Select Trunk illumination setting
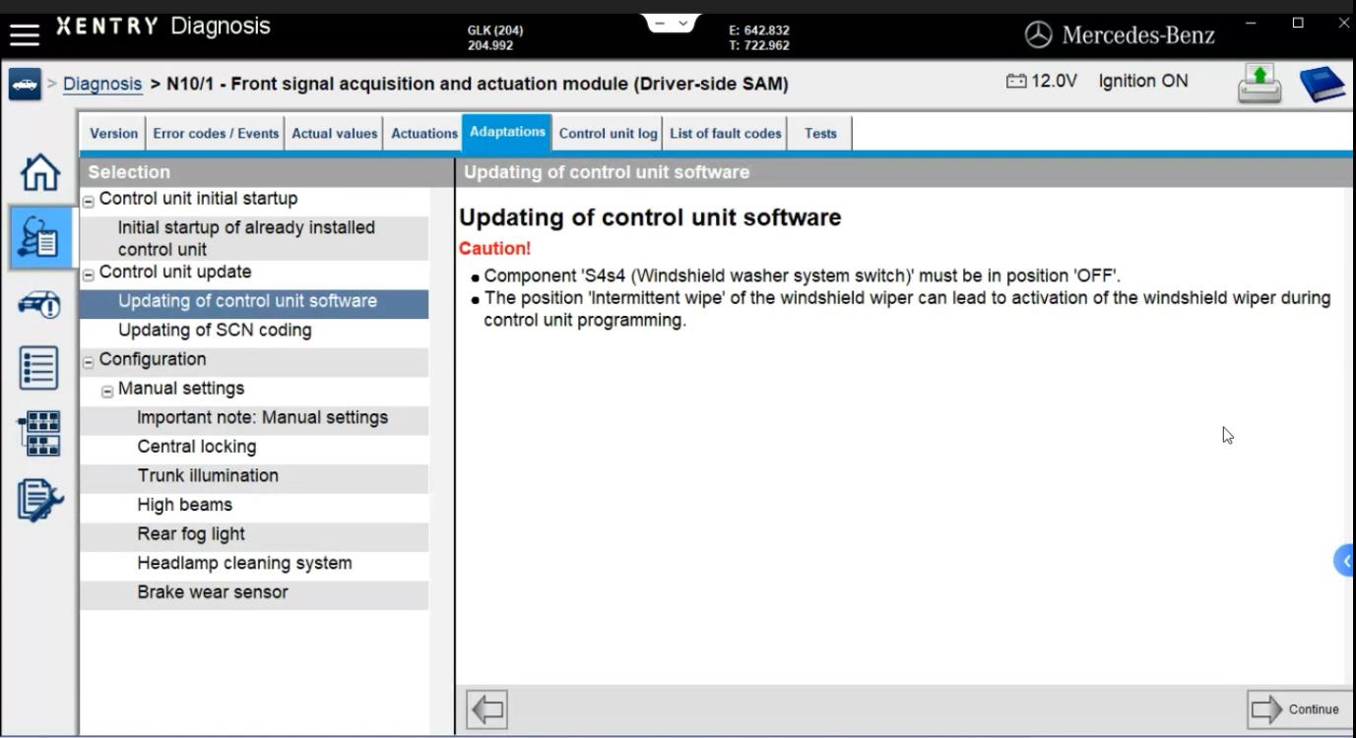 pyautogui.click(x=254, y=477)
